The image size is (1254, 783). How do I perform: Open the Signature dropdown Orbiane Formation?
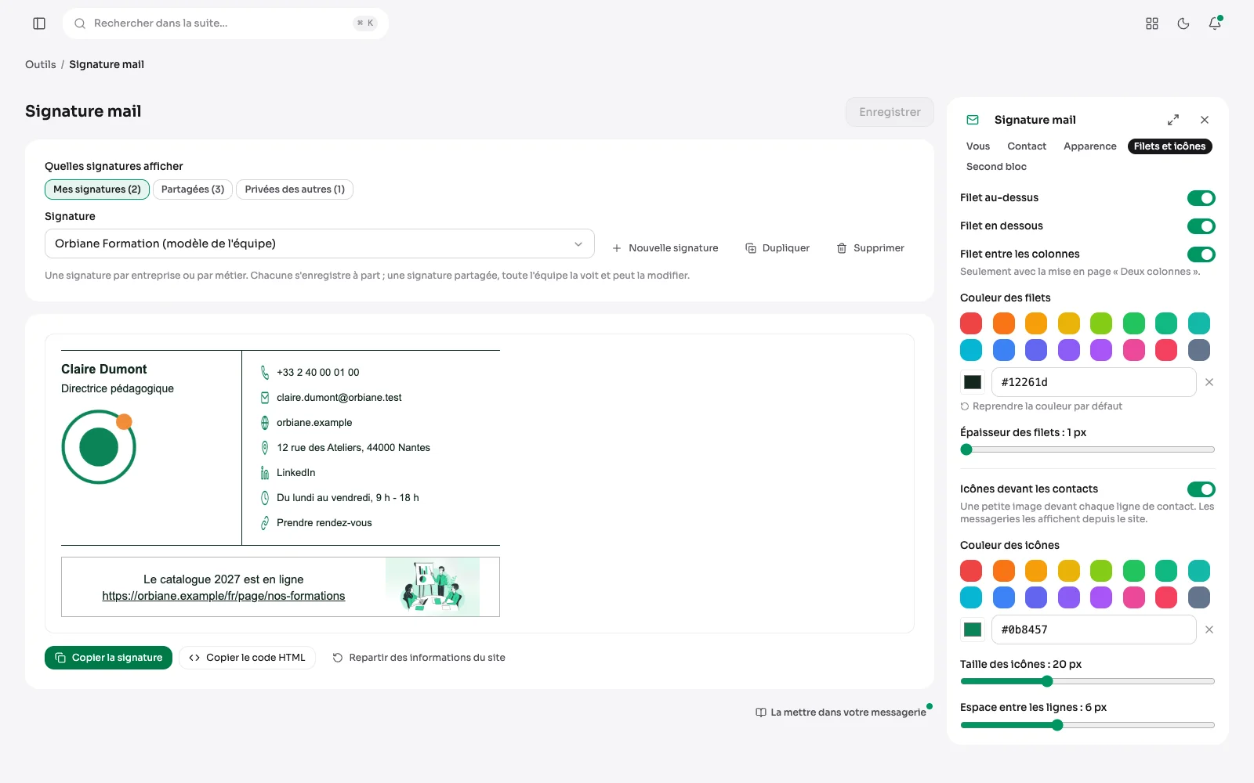point(320,244)
